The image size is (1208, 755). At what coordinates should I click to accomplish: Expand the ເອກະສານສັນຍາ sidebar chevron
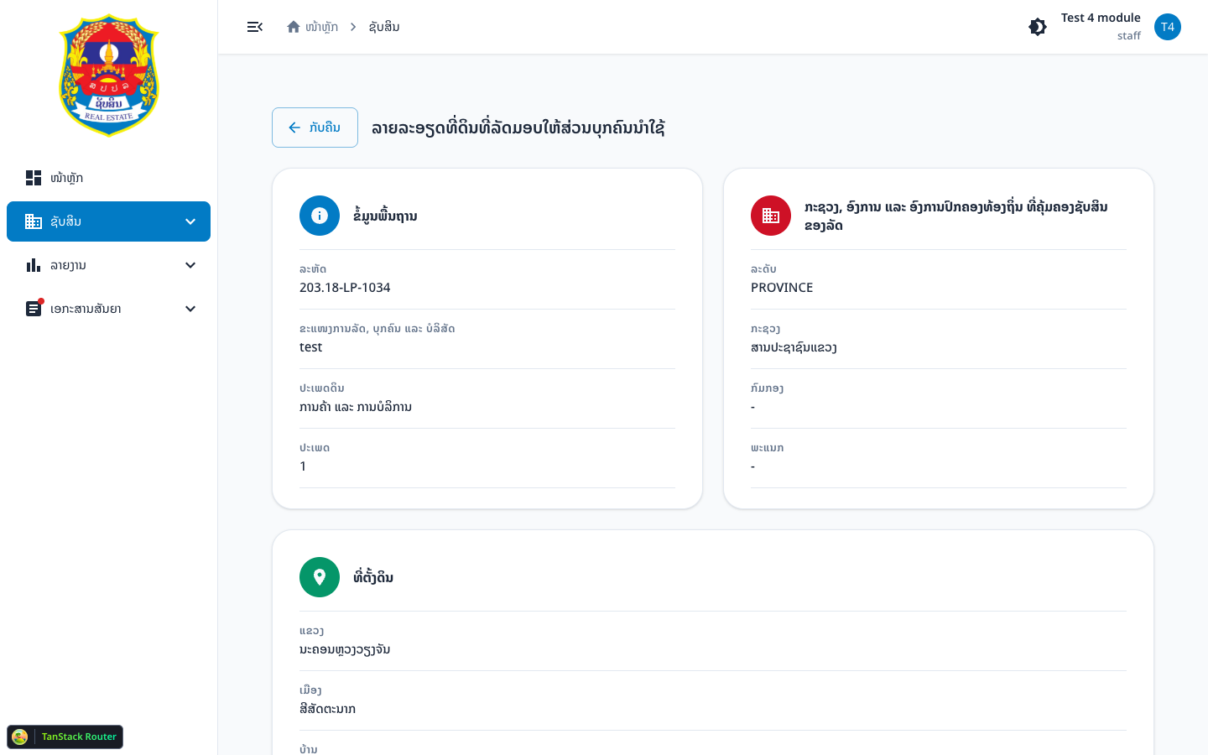190,309
